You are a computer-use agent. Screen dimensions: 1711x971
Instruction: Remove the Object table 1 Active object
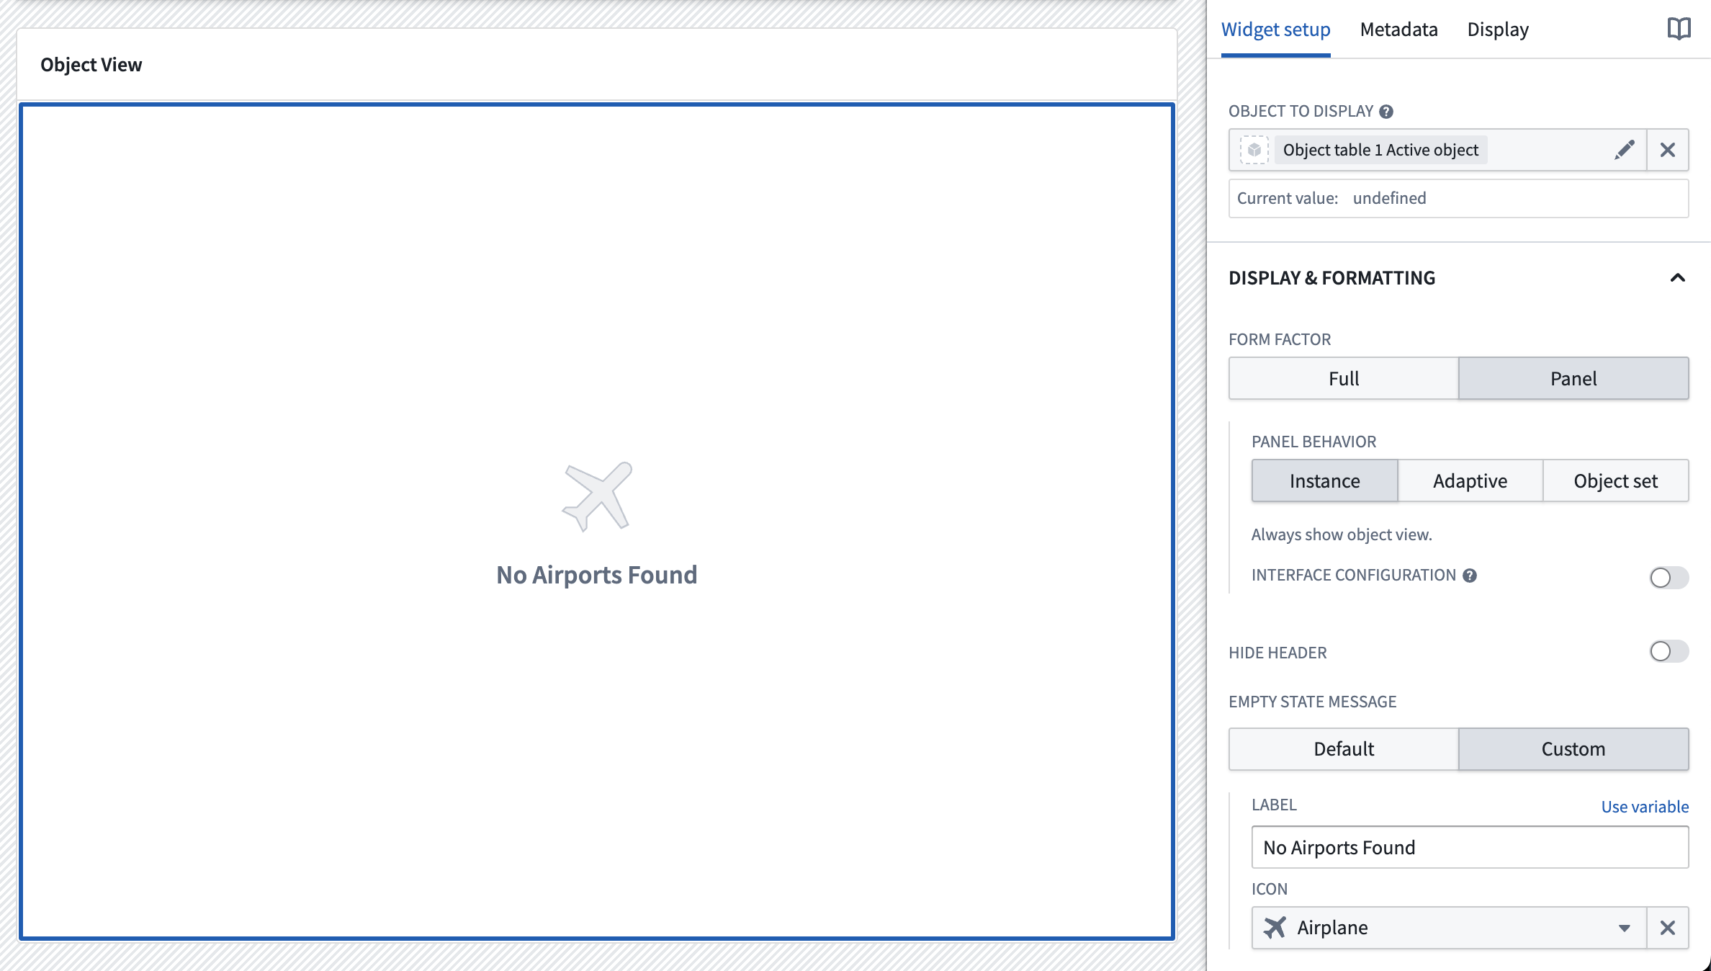[1668, 150]
